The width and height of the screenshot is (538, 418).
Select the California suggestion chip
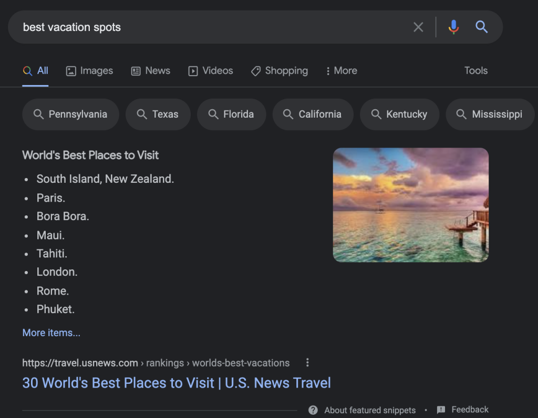313,114
